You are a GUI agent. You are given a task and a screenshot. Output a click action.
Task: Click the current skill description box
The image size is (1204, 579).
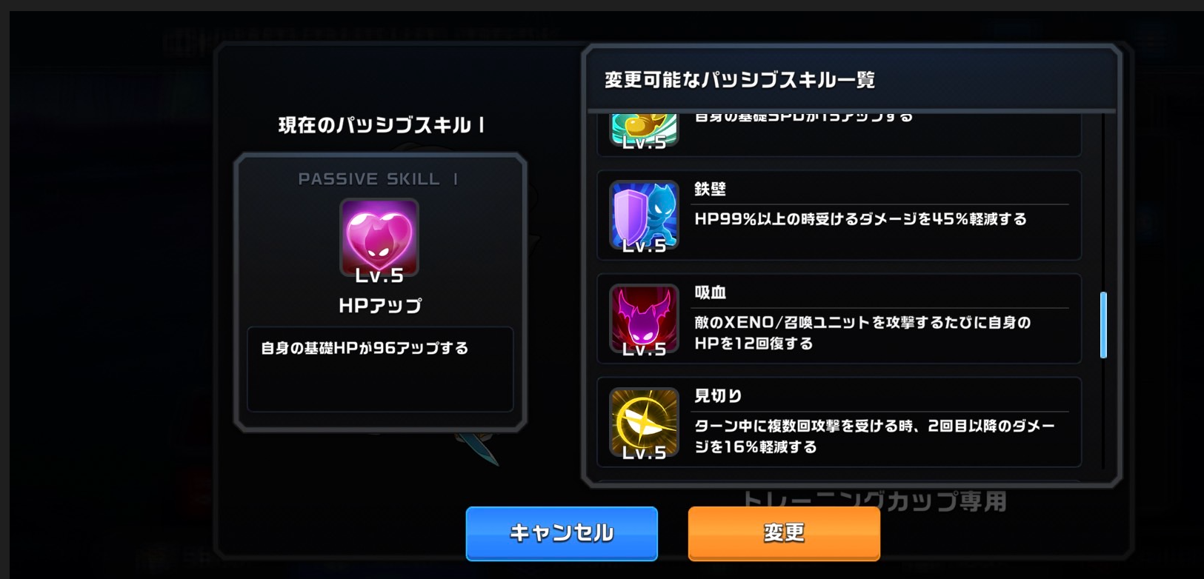pos(380,369)
